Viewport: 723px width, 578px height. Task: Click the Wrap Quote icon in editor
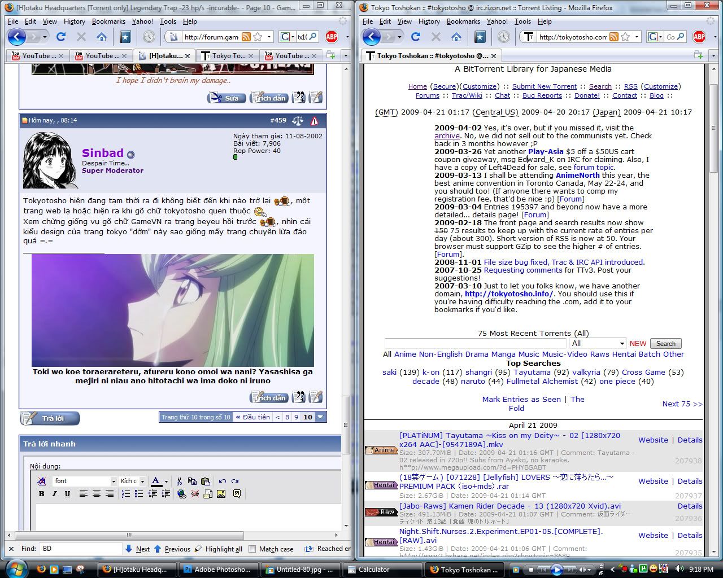[236, 493]
